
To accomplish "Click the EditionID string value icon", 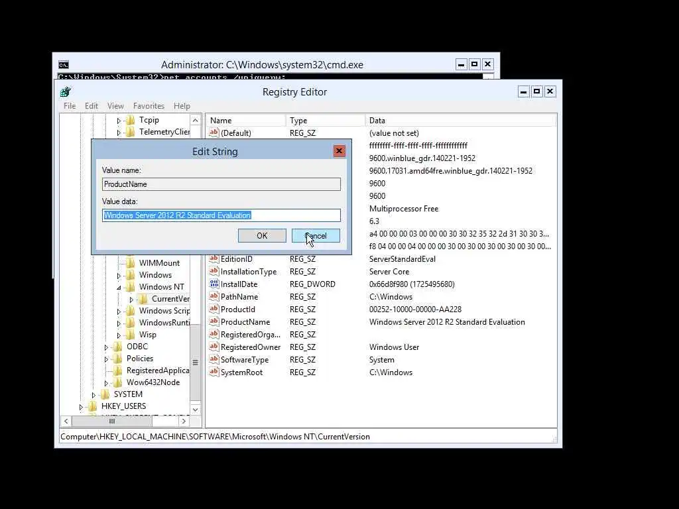I will click(x=214, y=259).
